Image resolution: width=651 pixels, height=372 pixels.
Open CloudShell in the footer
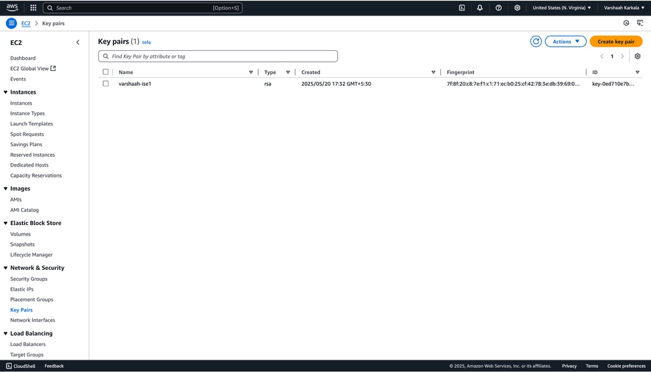21,365
